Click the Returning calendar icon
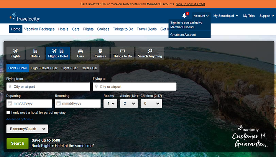The width and height of the screenshot is (276, 157). pyautogui.click(x=58, y=103)
